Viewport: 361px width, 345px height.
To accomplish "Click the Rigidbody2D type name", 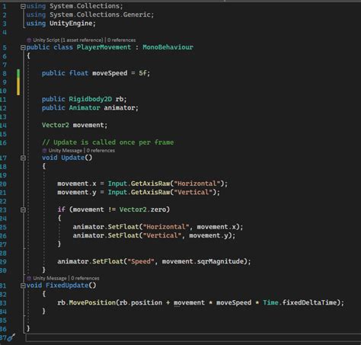I will [x=91, y=99].
